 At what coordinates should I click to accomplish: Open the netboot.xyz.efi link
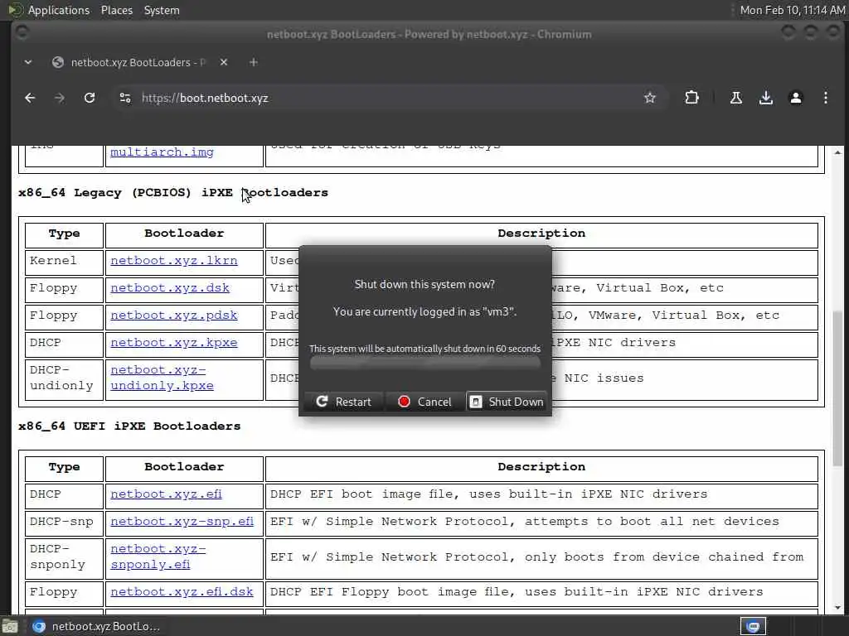tap(166, 494)
